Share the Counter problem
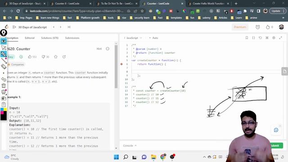This screenshot has height=162, width=288. tap(64, 57)
